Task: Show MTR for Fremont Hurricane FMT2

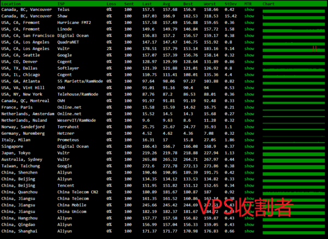Action: tap(249, 23)
